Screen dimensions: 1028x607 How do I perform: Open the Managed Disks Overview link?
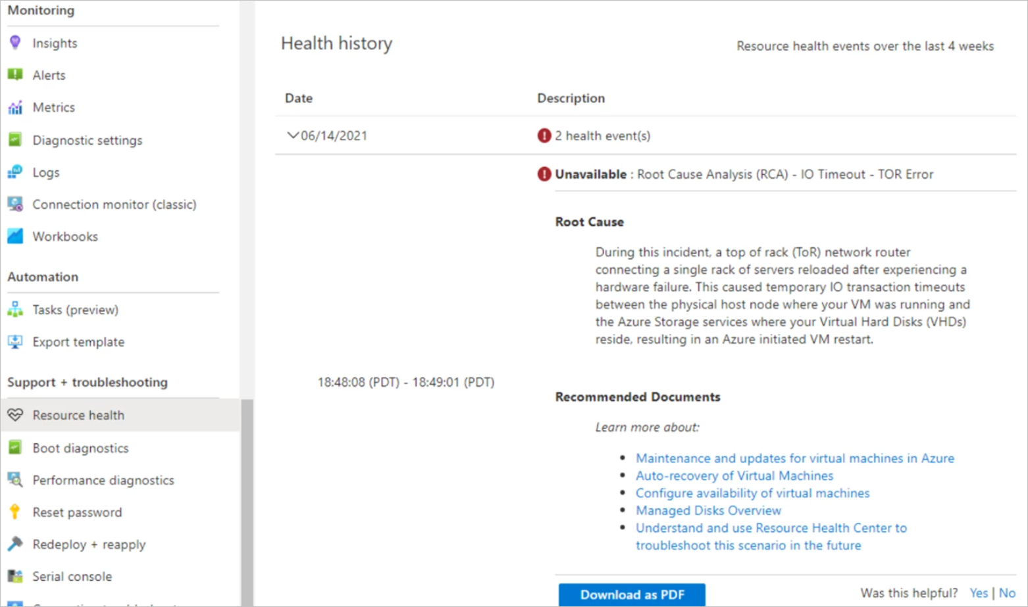coord(708,510)
